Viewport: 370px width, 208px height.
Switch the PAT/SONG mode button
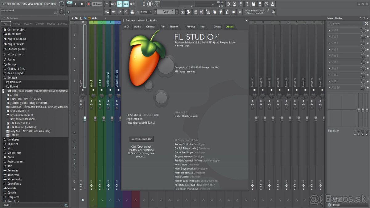[x=70, y=4]
